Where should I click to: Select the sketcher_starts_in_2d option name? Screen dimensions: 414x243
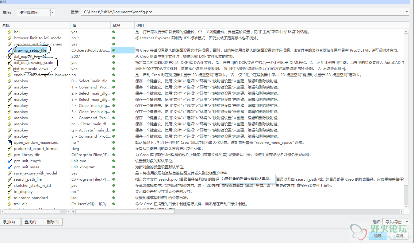32,186
